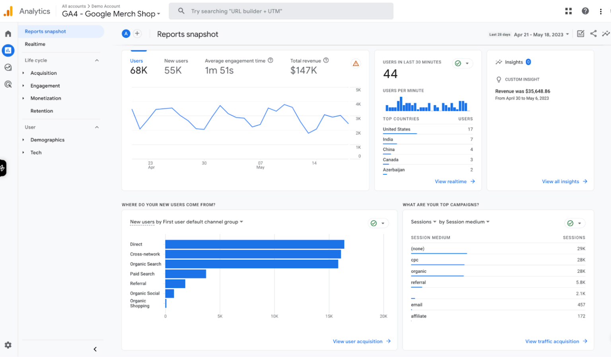Open Insights using the sparkline icon top right
611x357 pixels.
click(605, 34)
